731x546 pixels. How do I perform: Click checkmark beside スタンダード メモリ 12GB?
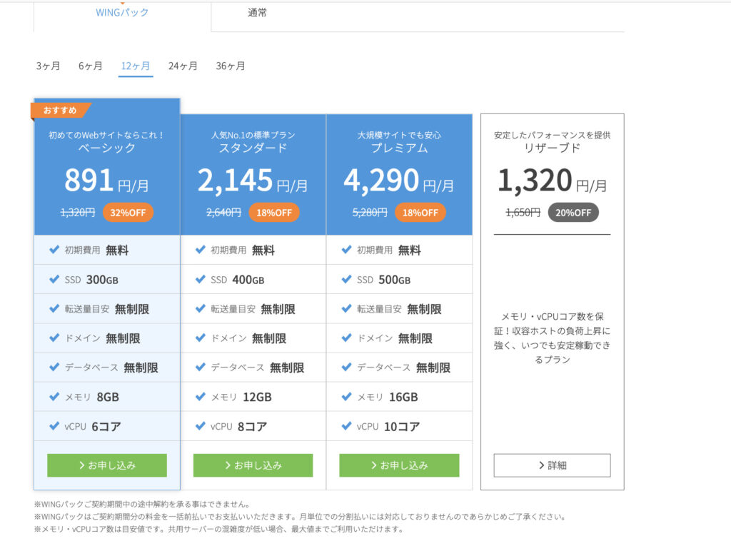[201, 397]
